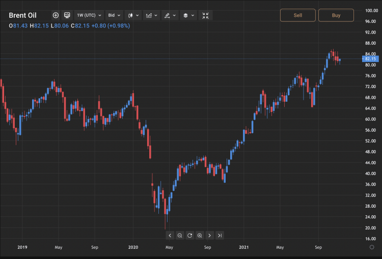Image resolution: width=382 pixels, height=259 pixels.
Task: Jump to the latest bar
Action: pyautogui.click(x=220, y=236)
